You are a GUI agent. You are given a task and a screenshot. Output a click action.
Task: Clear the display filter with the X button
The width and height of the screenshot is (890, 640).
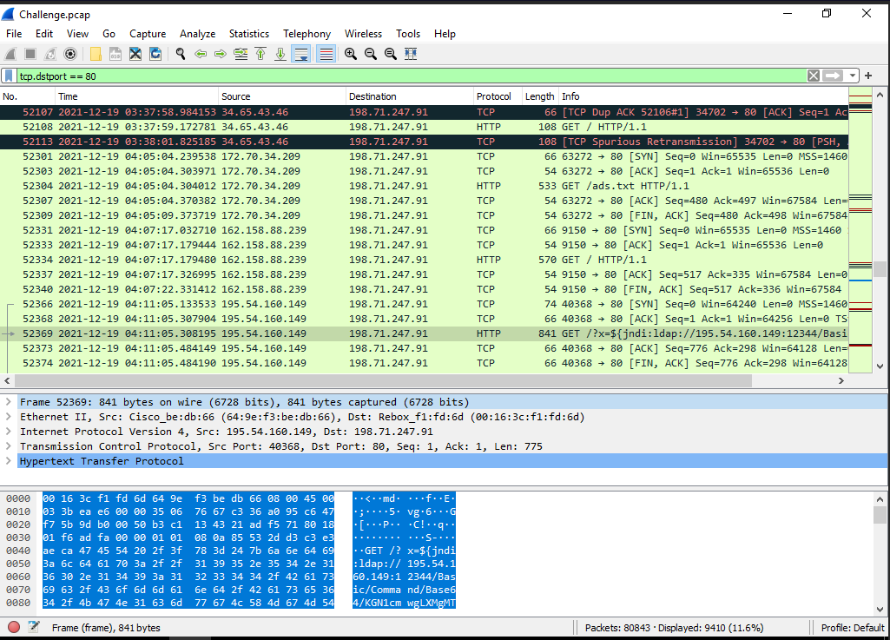[x=814, y=76]
